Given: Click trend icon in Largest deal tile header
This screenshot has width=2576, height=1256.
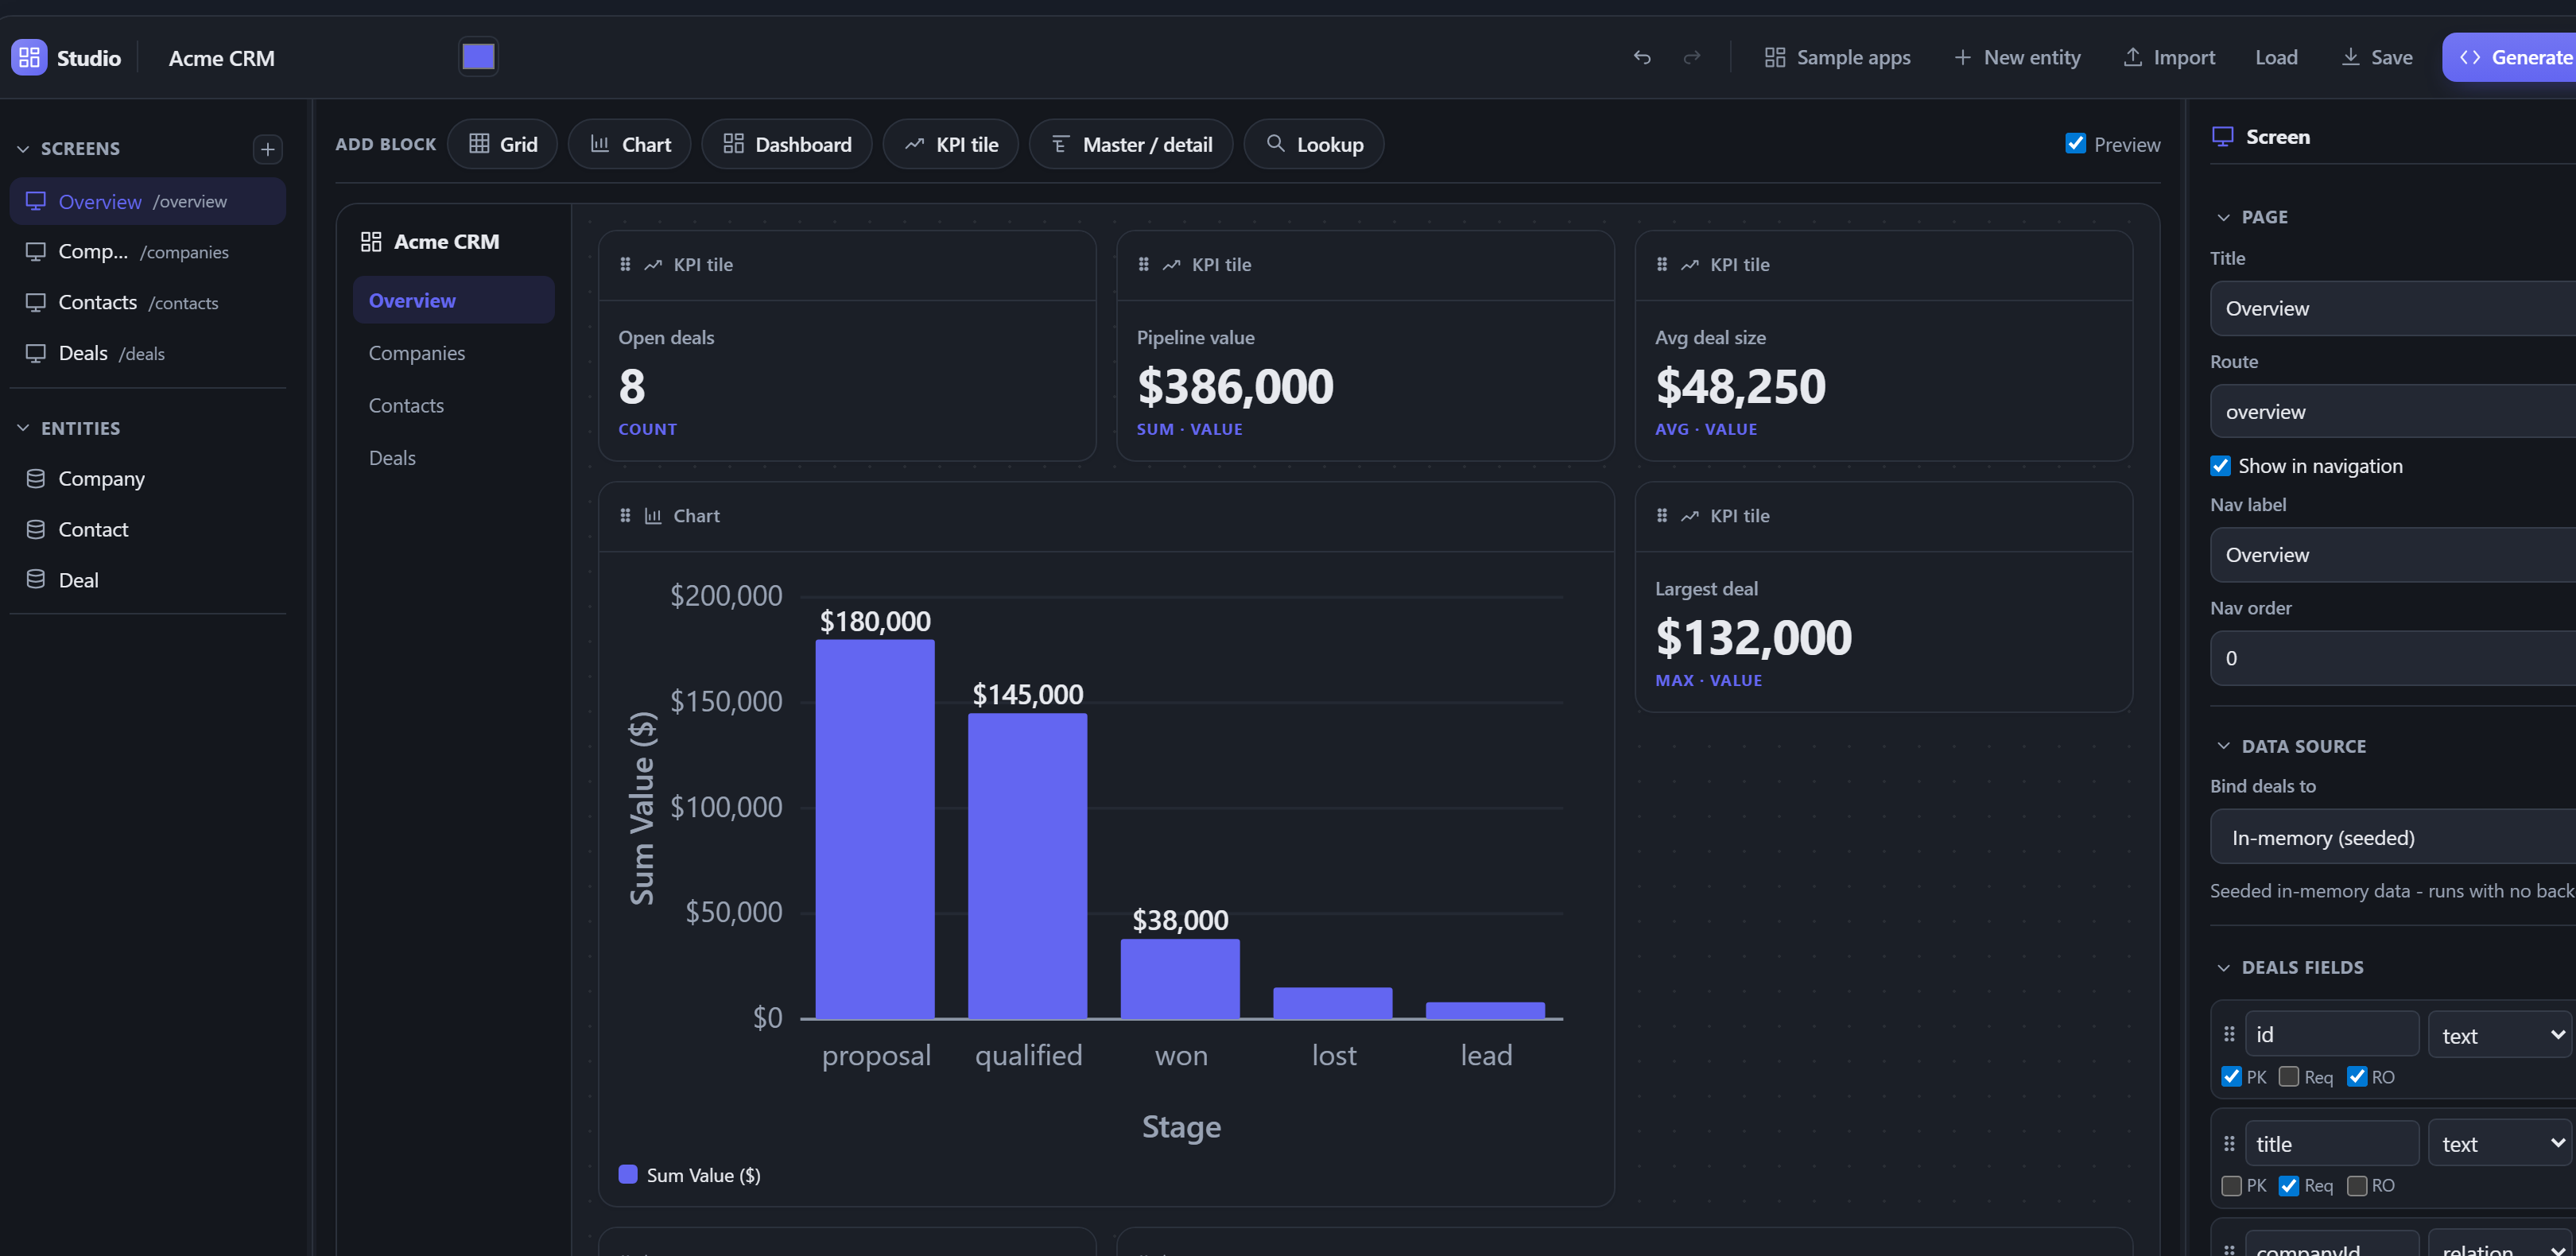Looking at the screenshot, I should coord(1690,515).
